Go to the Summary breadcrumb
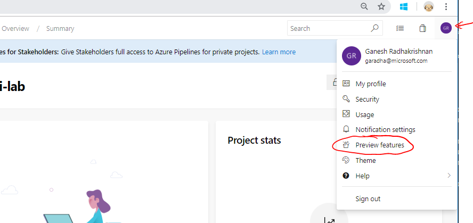473x223 pixels. (60, 29)
